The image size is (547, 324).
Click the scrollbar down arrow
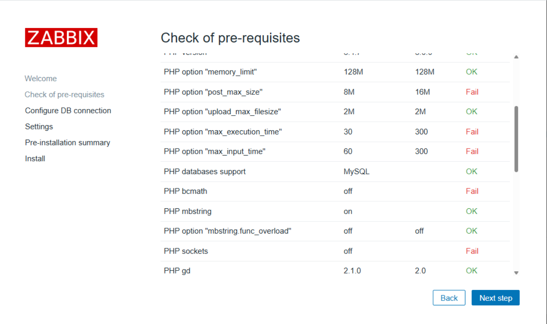516,273
